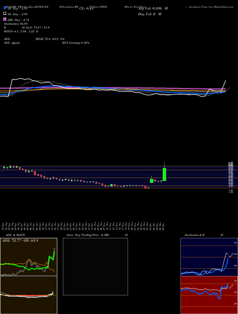Select the '200 Day - 3.74' legend text

(x=18, y=20)
